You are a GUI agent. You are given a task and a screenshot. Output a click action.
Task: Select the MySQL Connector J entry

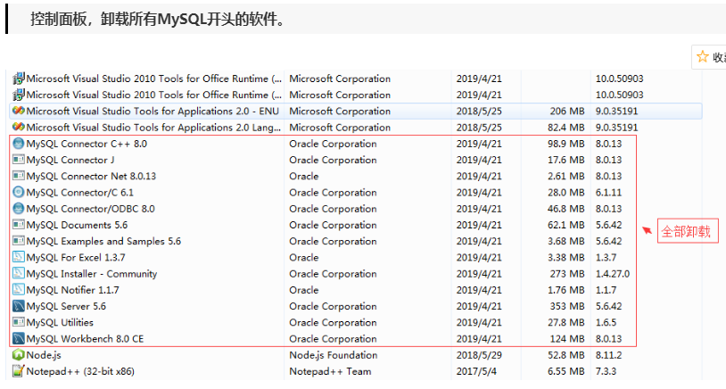pyautogui.click(x=70, y=160)
